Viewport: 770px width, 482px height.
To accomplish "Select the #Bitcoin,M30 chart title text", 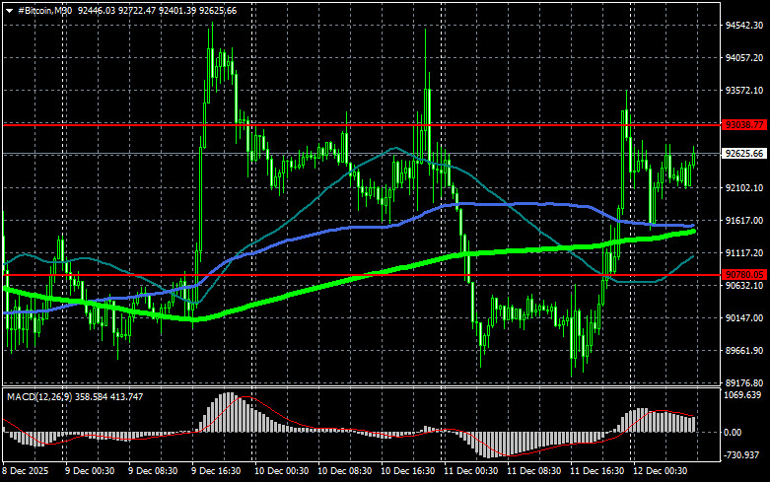I will click(44, 10).
